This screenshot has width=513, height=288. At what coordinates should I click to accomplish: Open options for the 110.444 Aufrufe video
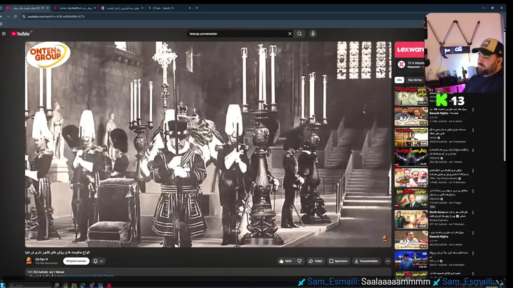[x=473, y=191]
